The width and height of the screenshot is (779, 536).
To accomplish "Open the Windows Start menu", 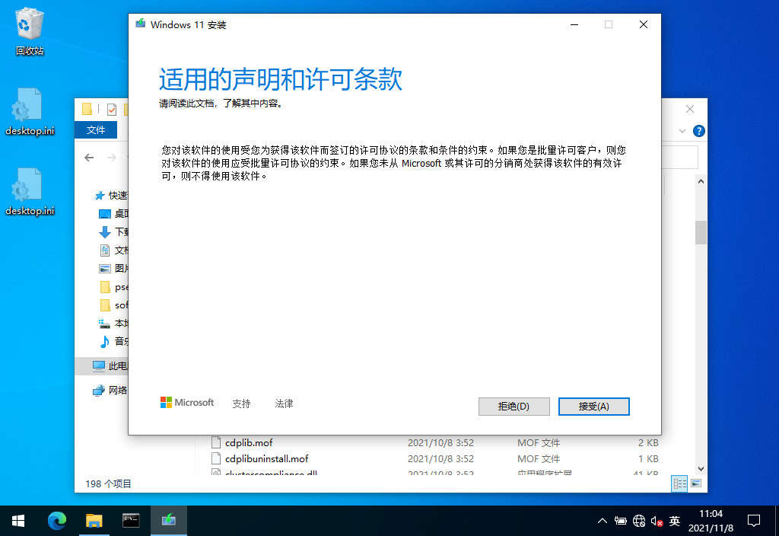I will click(18, 521).
